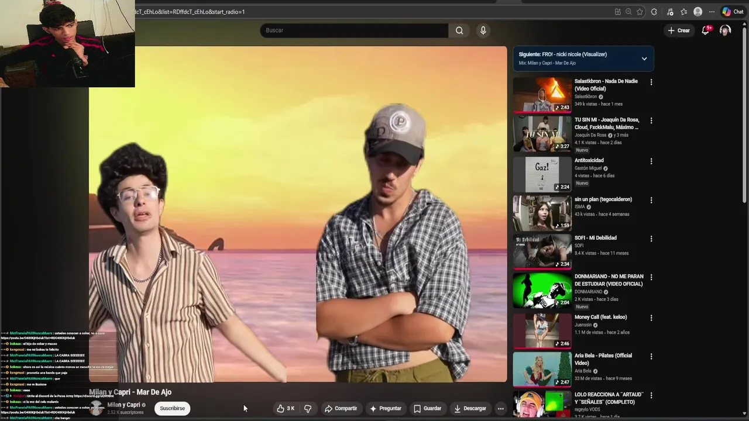Open the Preguntar AI button
The width and height of the screenshot is (749, 421).
pyautogui.click(x=385, y=408)
